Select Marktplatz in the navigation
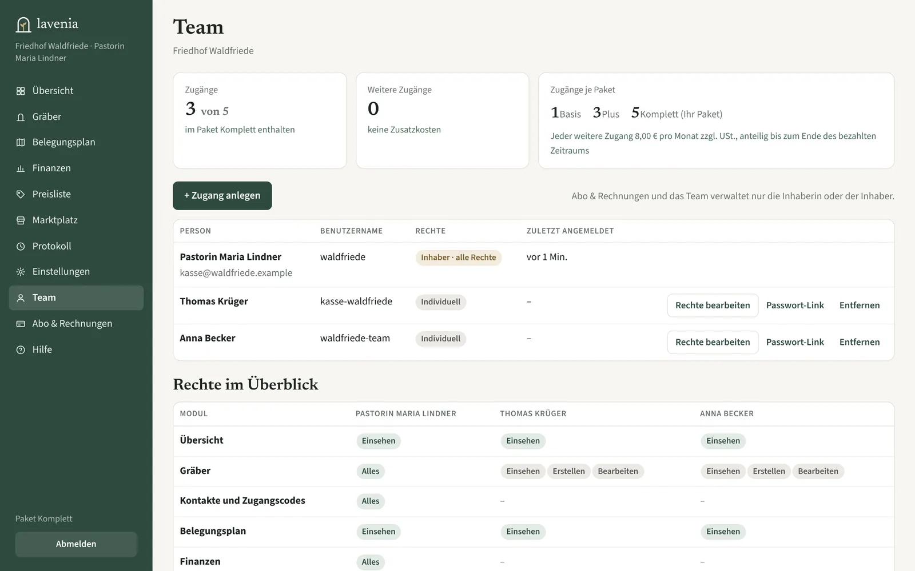 pos(76,220)
